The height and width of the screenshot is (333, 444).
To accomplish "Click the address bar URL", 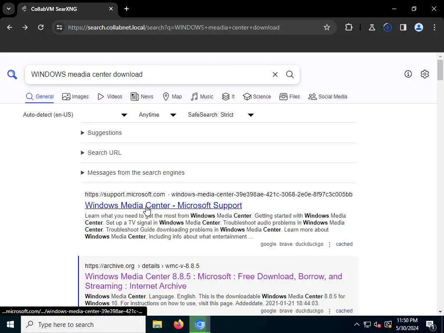I will (x=173, y=27).
